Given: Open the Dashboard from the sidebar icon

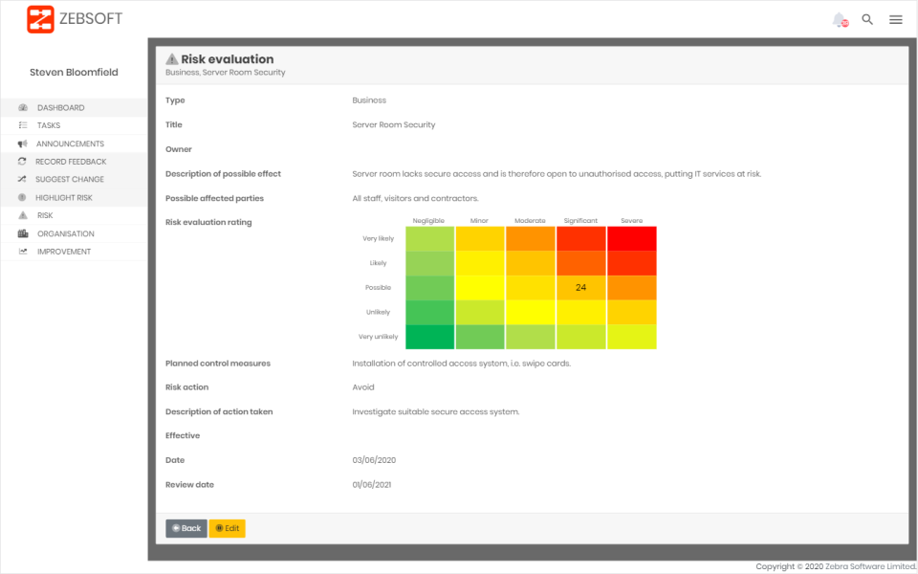Looking at the screenshot, I should 24,107.
